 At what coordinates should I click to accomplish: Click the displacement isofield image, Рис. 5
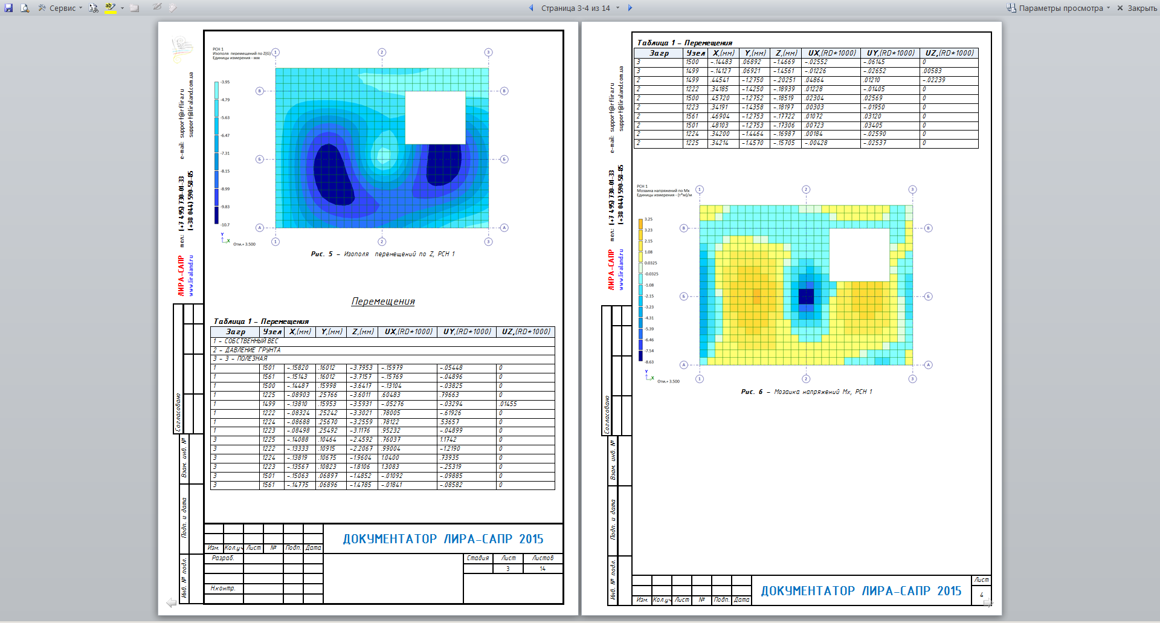382,148
